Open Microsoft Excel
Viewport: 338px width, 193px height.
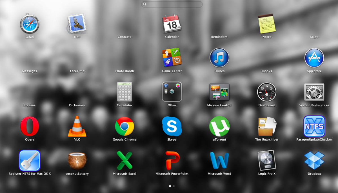[124, 160]
